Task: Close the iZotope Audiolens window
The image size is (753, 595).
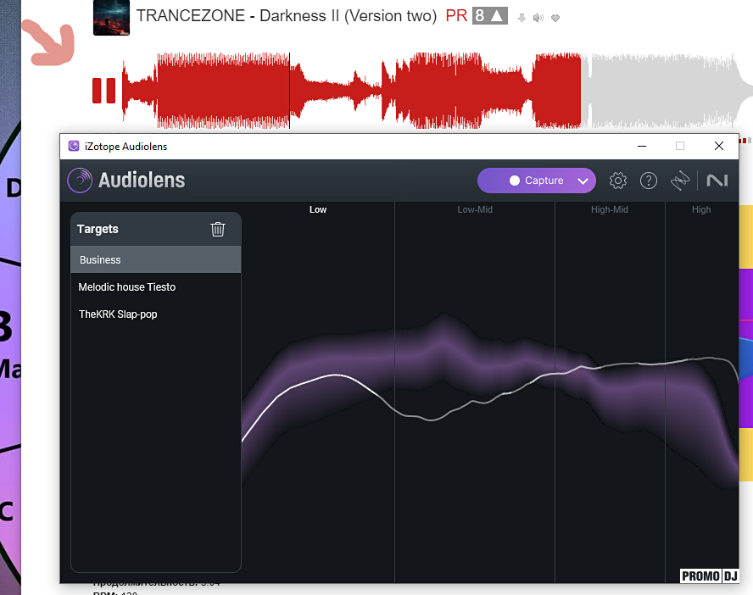Action: pyautogui.click(x=719, y=146)
